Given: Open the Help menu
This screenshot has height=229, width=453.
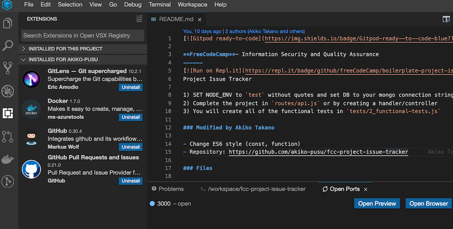Looking at the screenshot, I should coord(221,5).
